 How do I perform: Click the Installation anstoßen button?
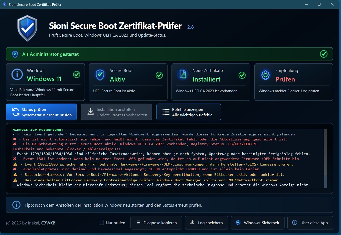(117, 112)
